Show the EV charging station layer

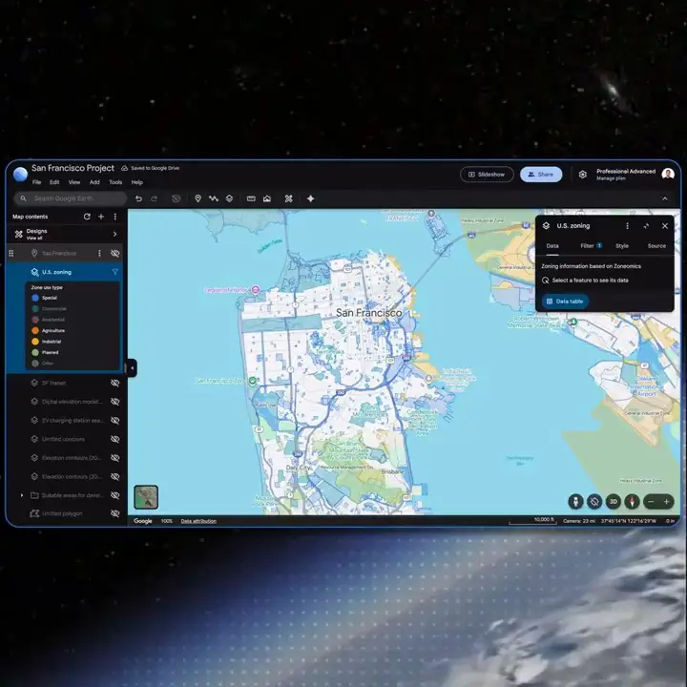115,421
